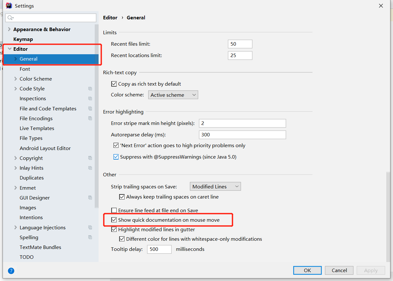
Task: Click the IntelliJ logo in title bar
Action: click(x=9, y=6)
